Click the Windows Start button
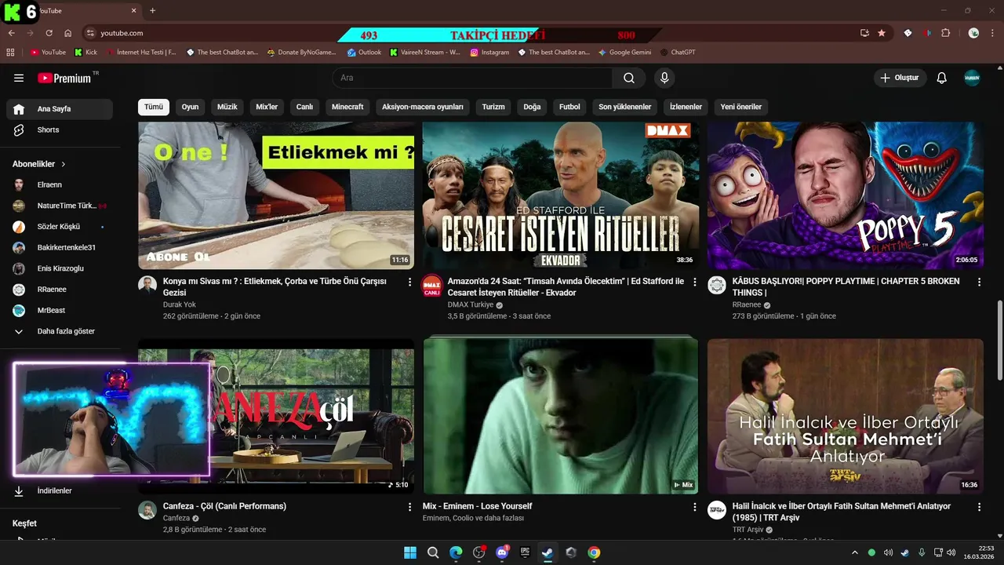Screen dimensions: 1004x565 click(410, 552)
